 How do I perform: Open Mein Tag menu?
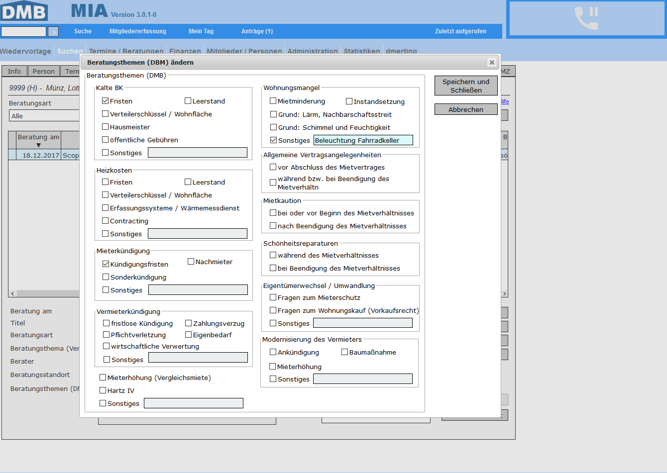point(201,31)
